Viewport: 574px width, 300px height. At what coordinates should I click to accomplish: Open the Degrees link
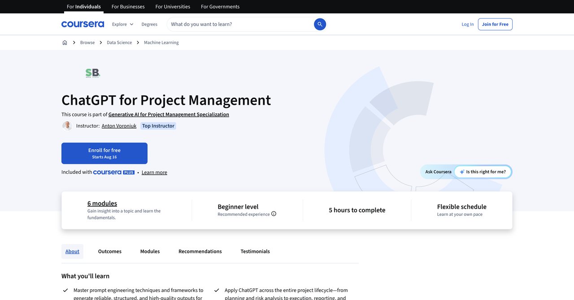(149, 24)
